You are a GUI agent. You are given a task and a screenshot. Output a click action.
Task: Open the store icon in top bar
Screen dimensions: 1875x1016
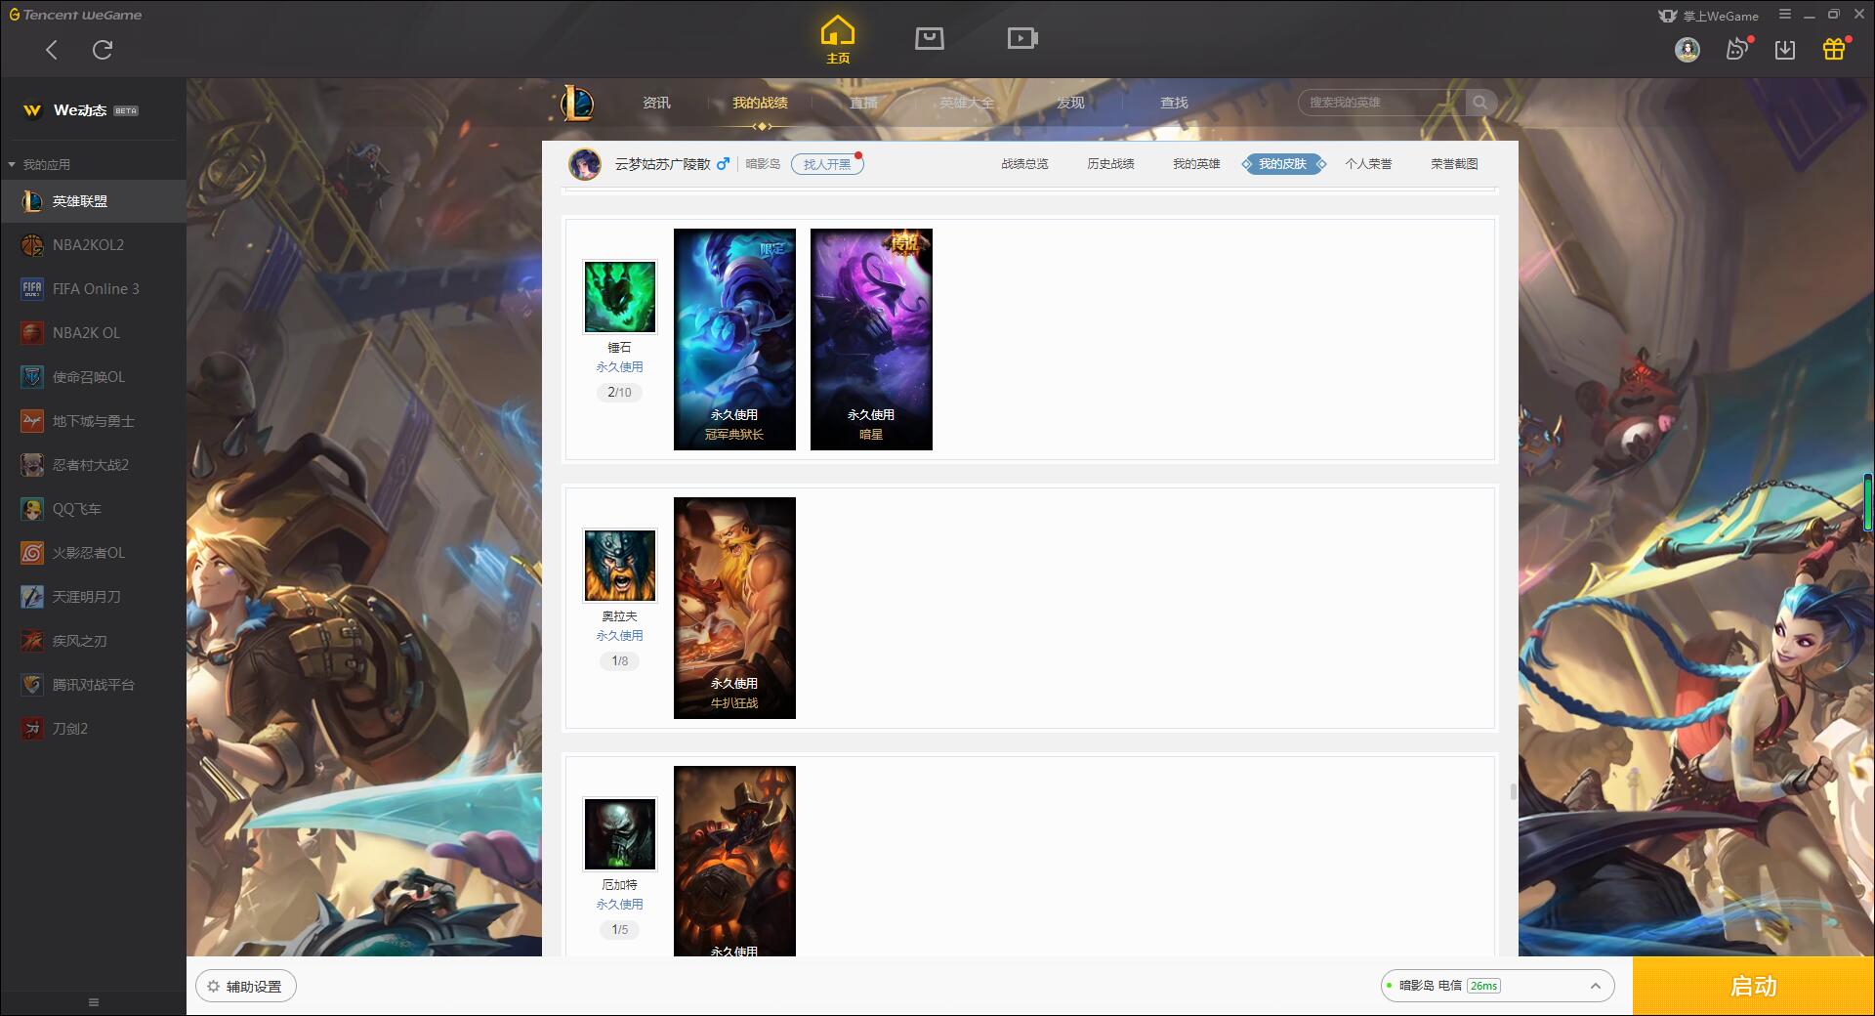(x=930, y=38)
